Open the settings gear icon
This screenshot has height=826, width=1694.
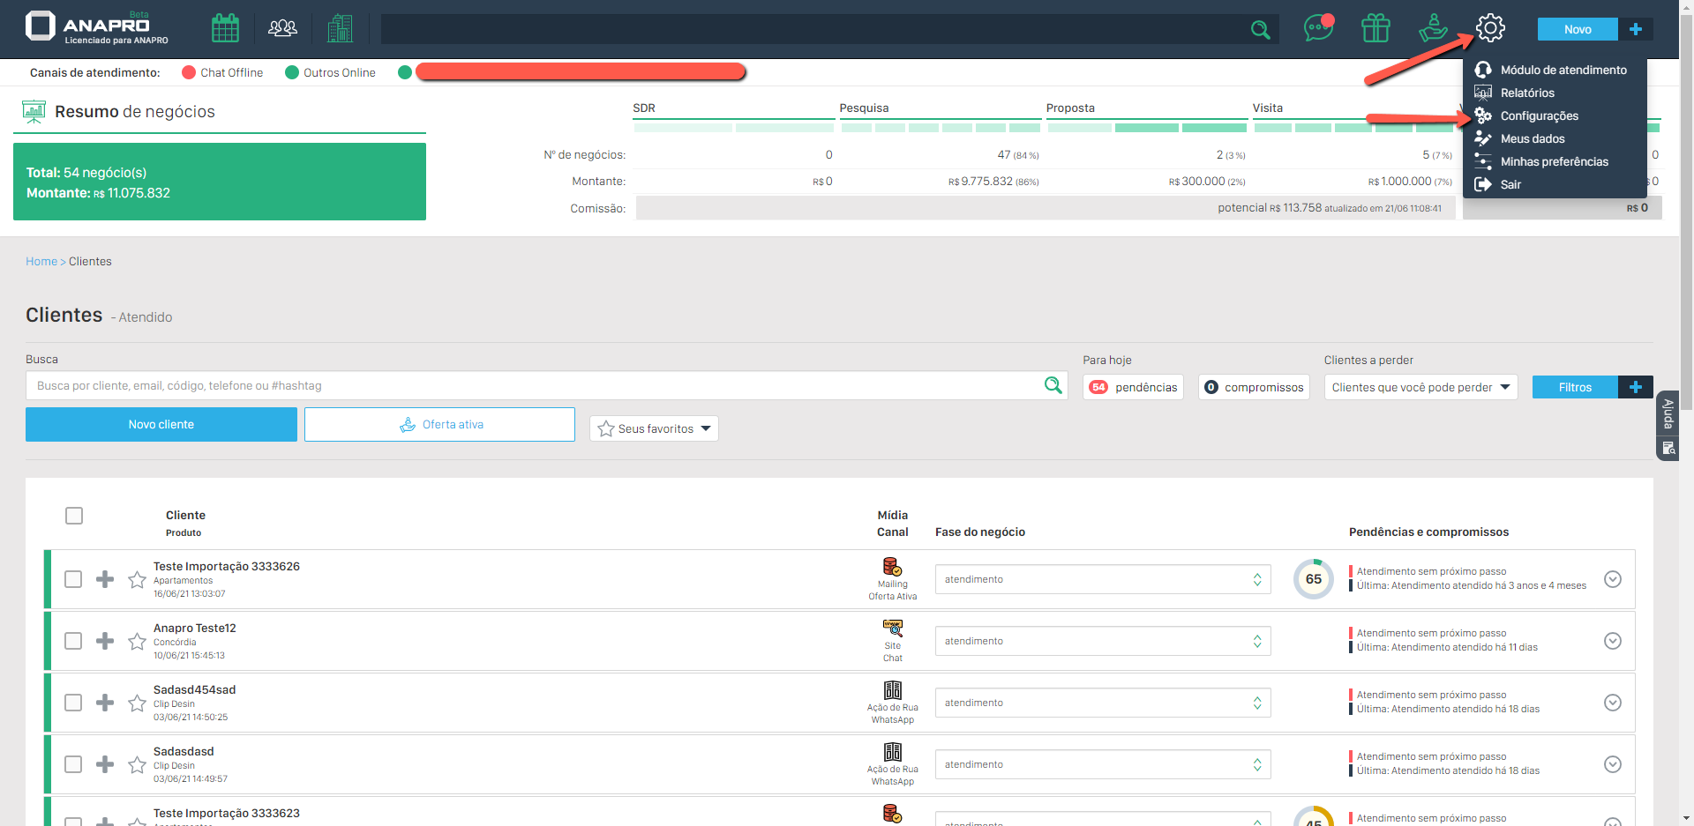click(1490, 28)
